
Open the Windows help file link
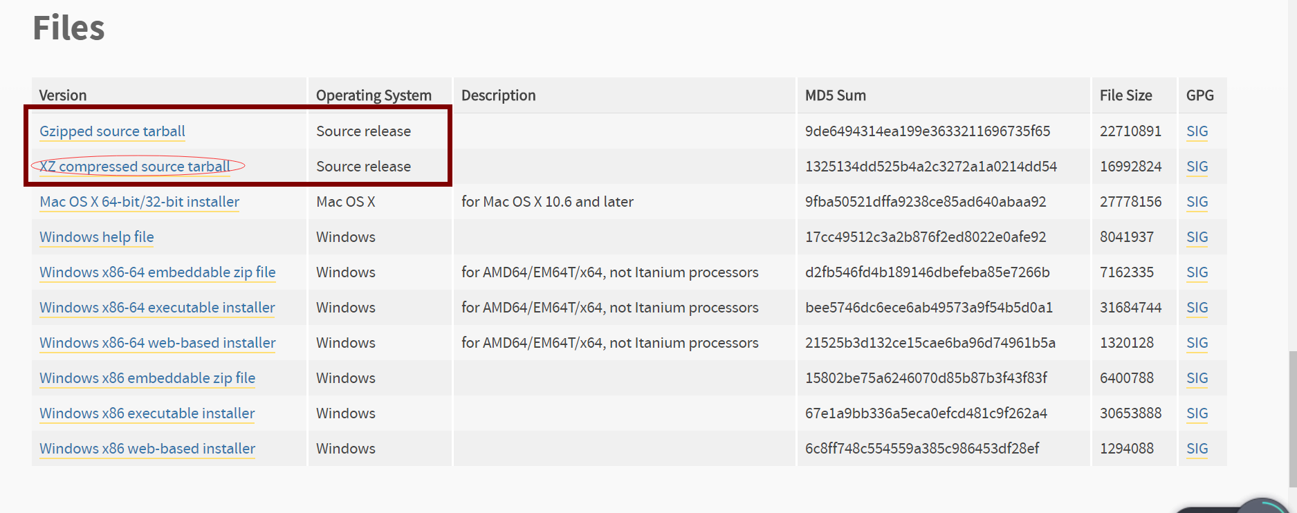click(96, 237)
